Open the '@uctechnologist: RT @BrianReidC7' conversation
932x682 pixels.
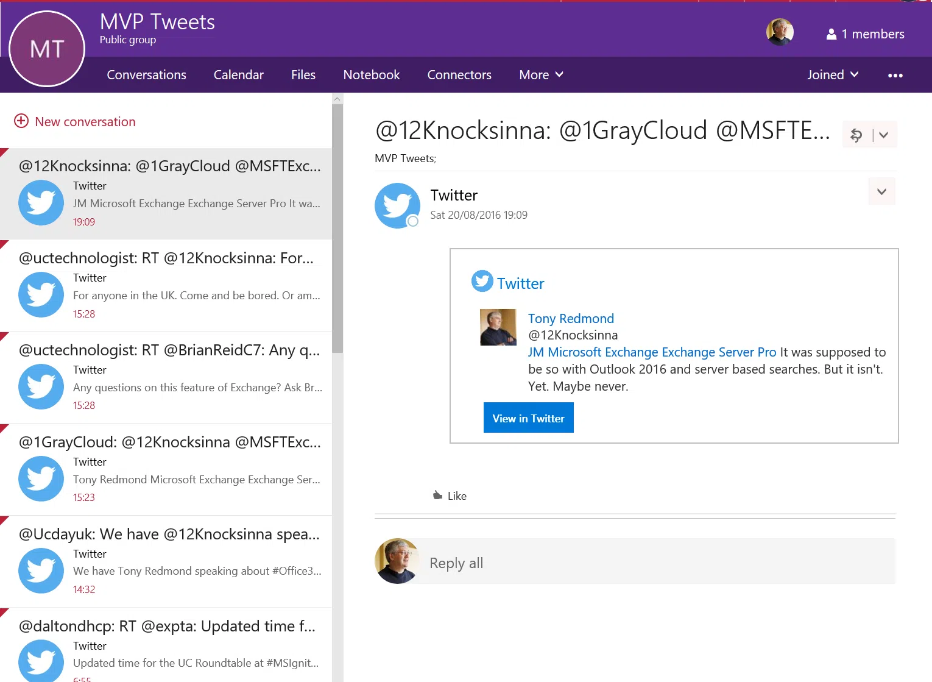[166, 378]
